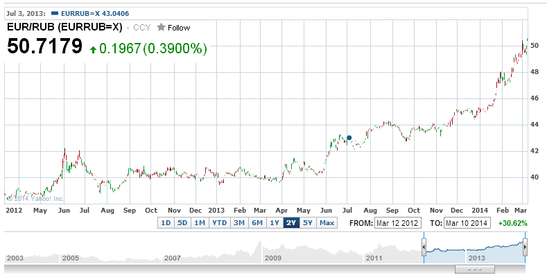Click the EURRUB=X legend color marker
547x275 pixels.
click(54, 14)
